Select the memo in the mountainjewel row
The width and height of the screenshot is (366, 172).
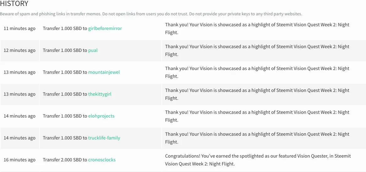point(257,72)
